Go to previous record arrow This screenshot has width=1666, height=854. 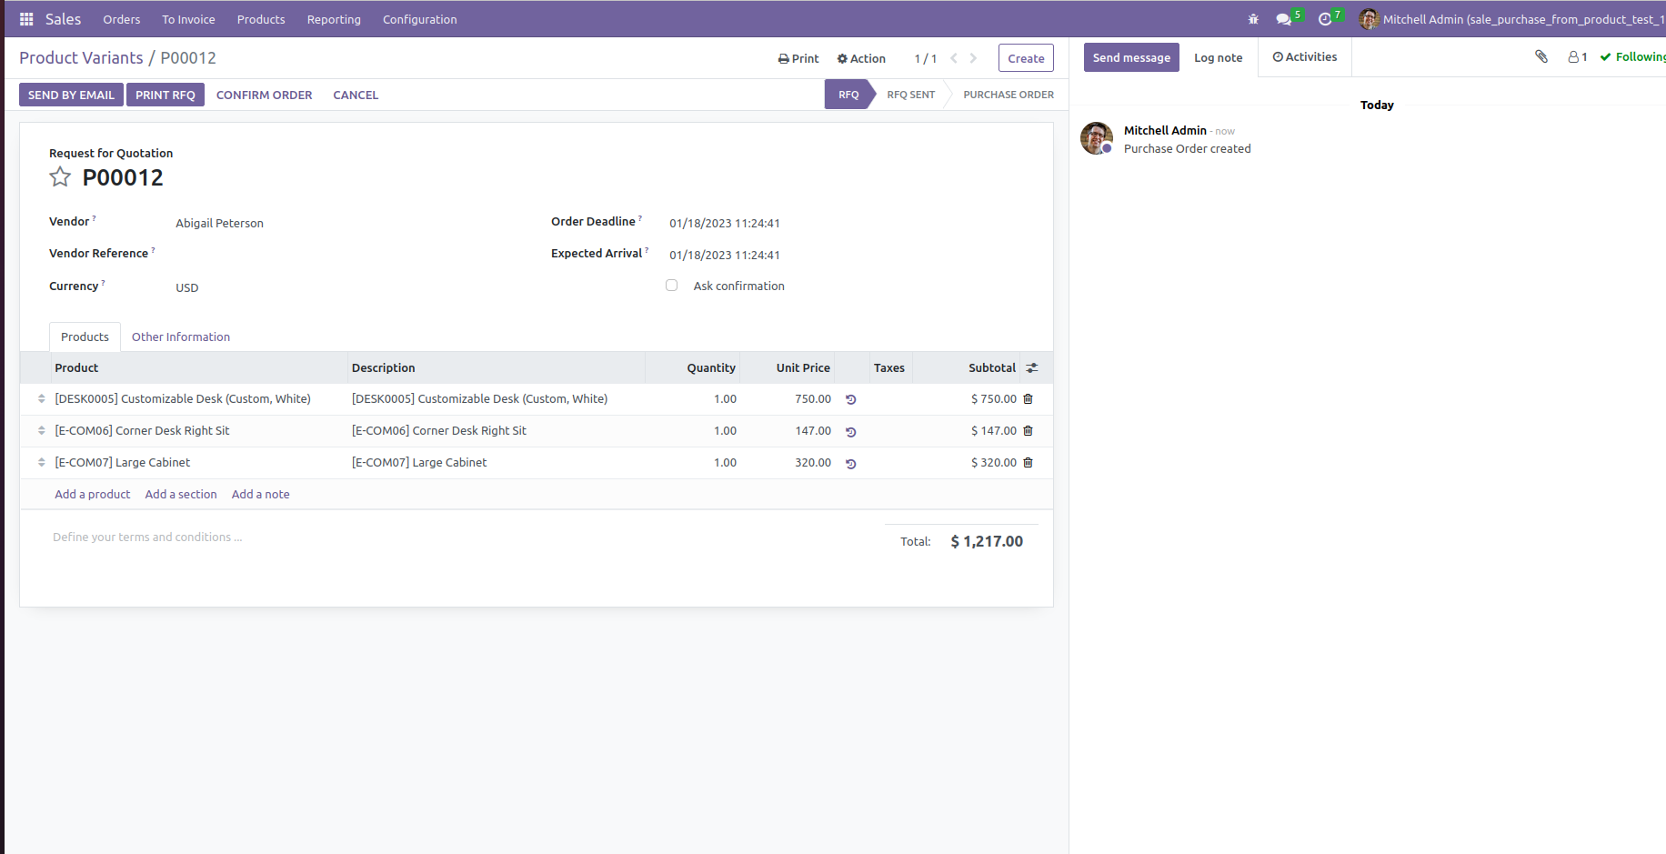click(x=954, y=58)
